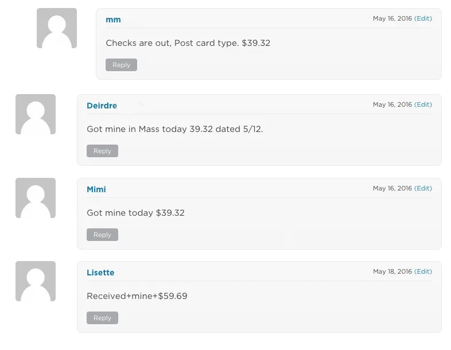The image size is (451, 350).
Task: Click Deirdre's avatar image
Action: (x=36, y=114)
